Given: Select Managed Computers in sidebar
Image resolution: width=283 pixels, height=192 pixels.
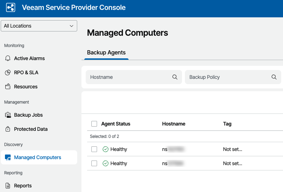Looking at the screenshot, I should tap(39, 157).
